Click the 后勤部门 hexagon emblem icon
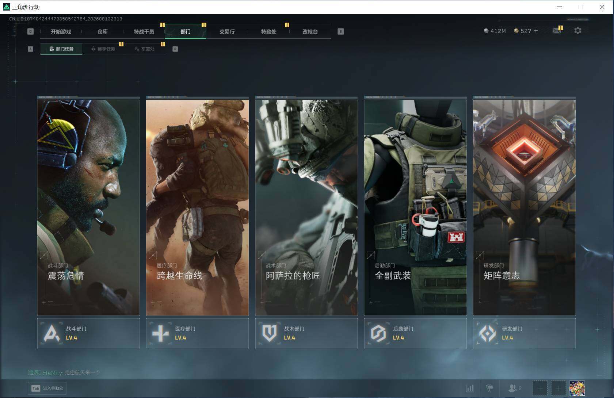 pyautogui.click(x=378, y=333)
